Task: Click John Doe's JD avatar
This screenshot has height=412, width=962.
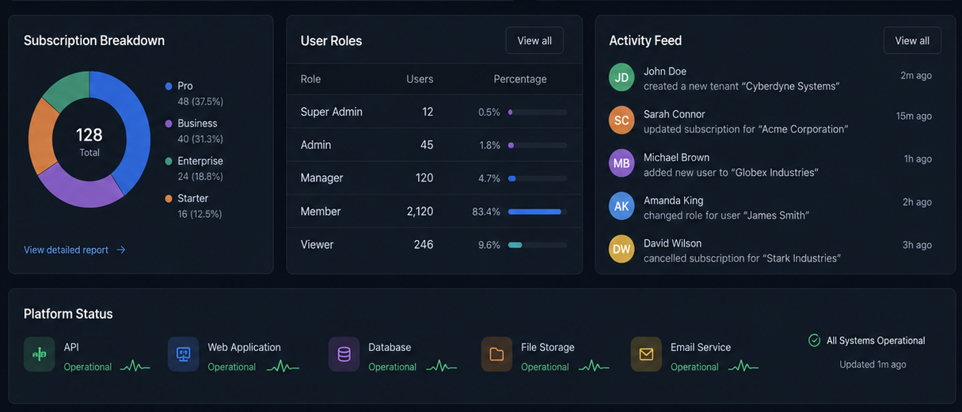Action: pos(622,77)
